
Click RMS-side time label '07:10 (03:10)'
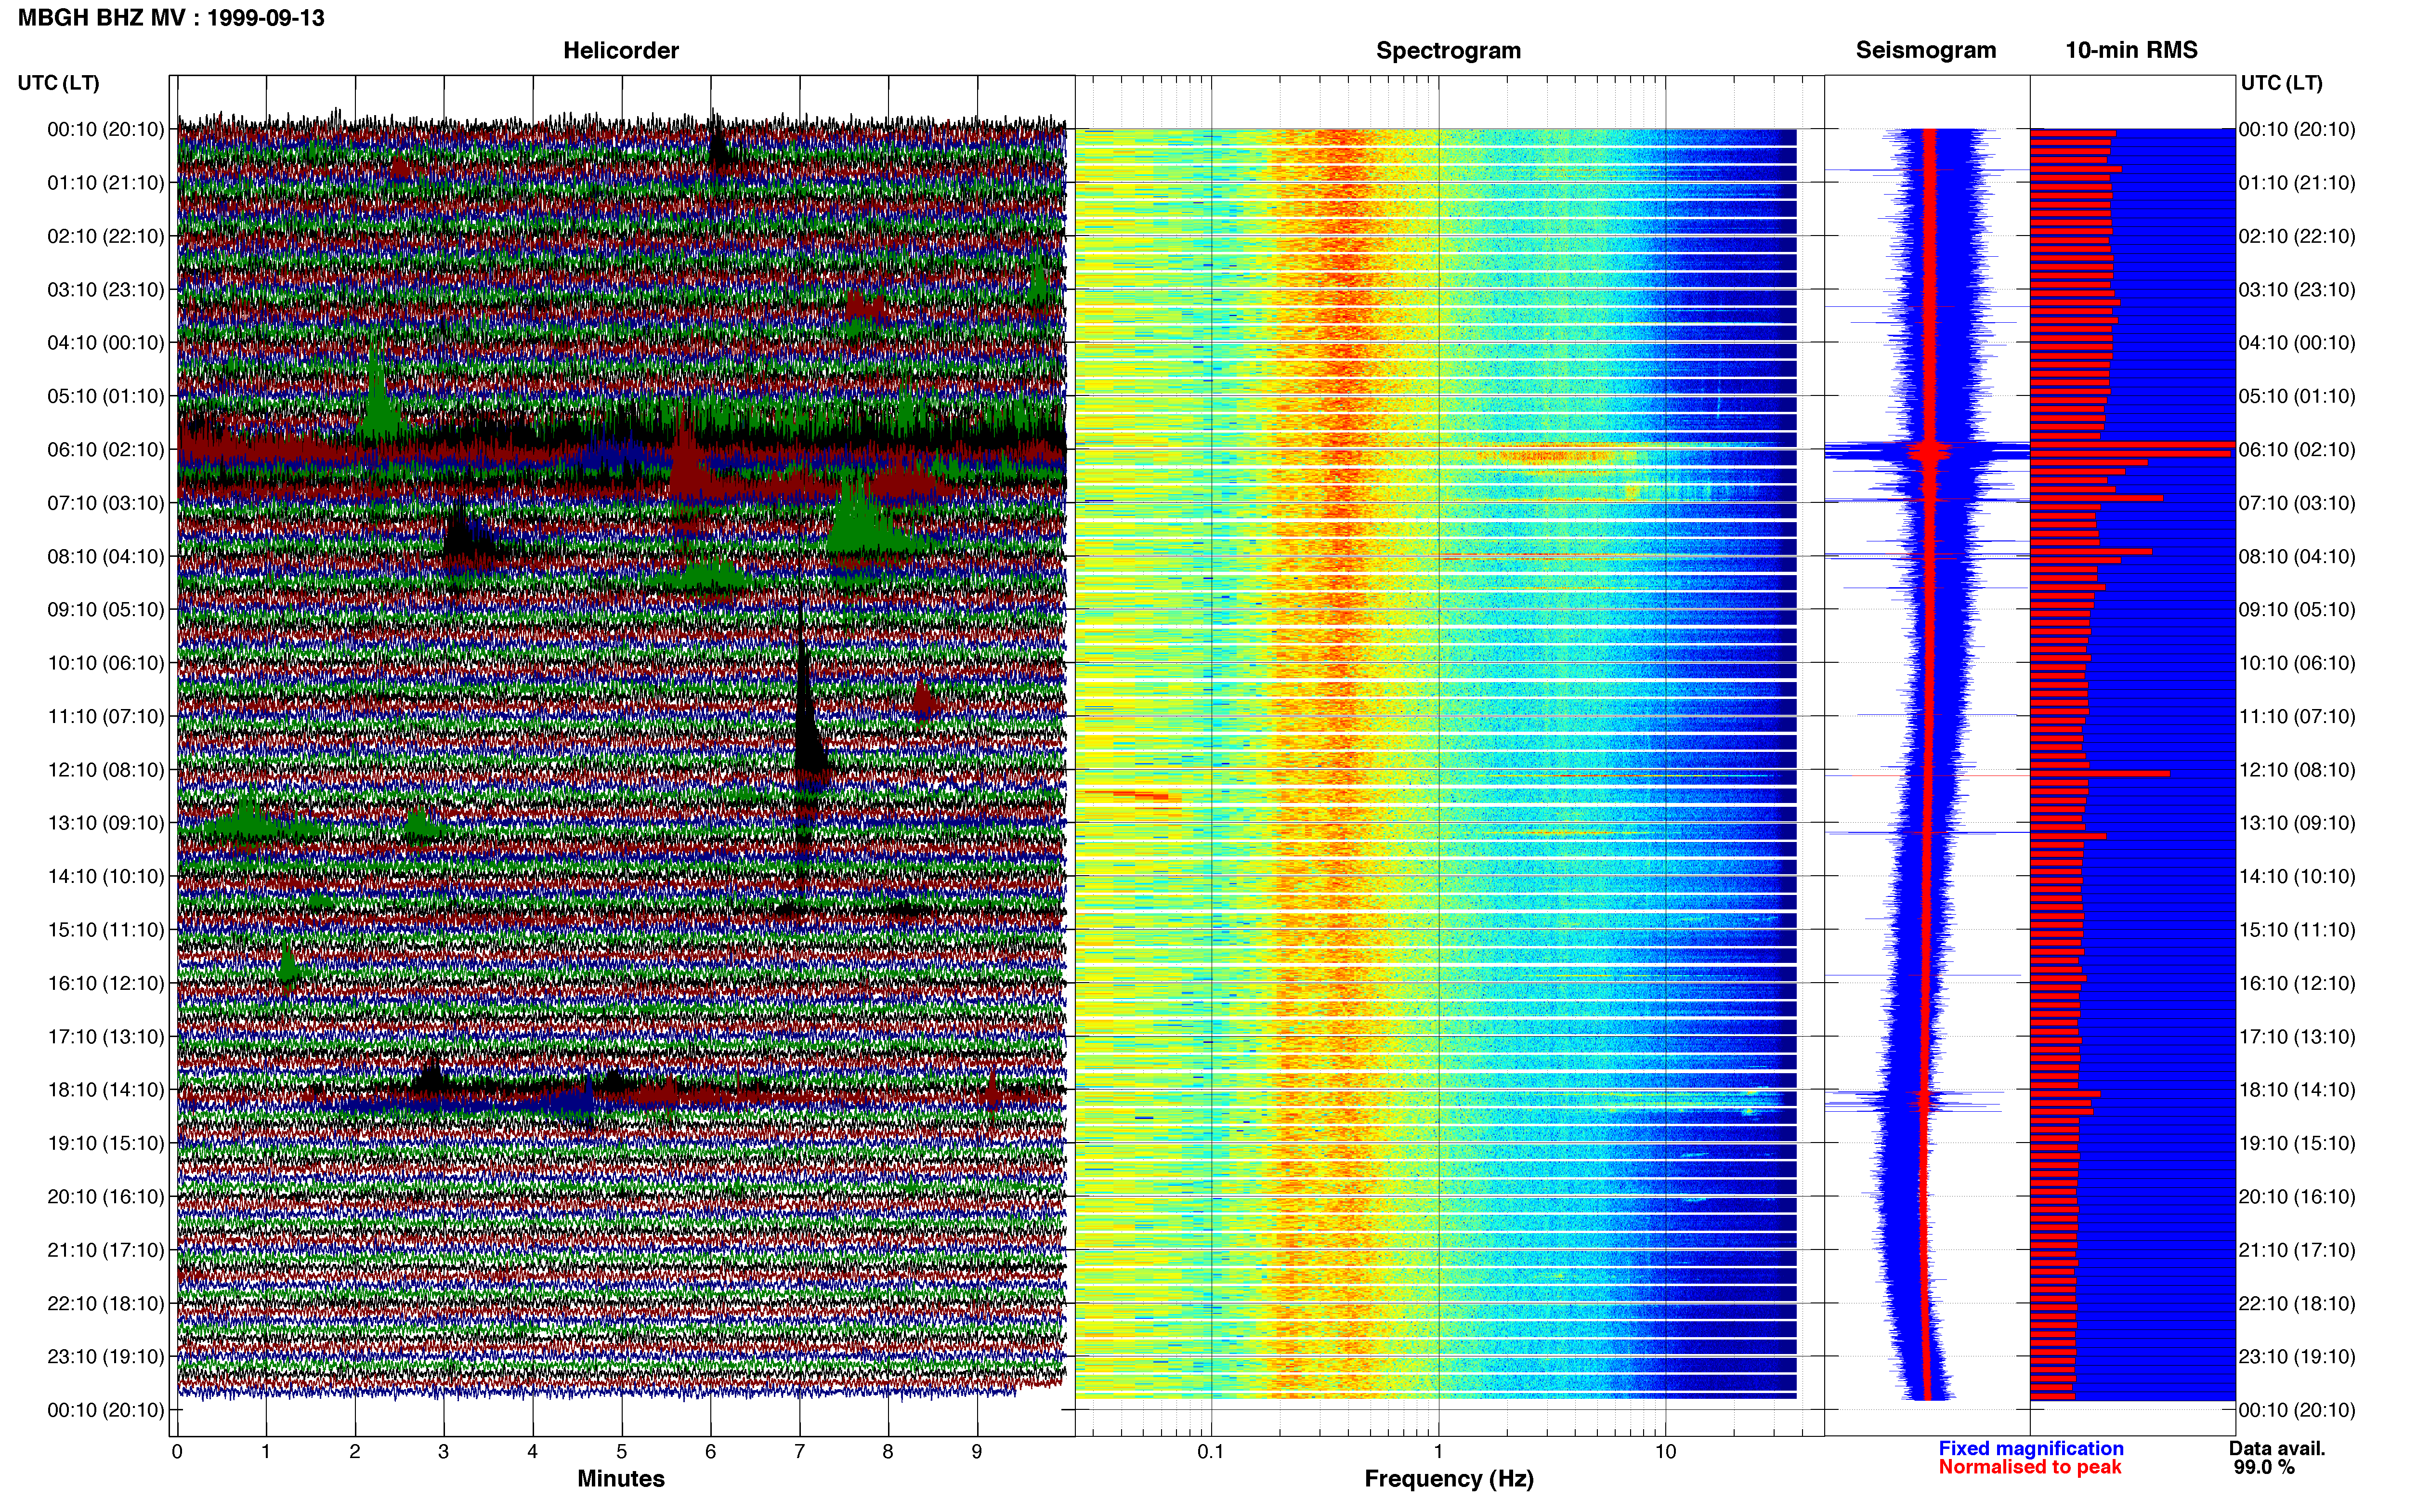pos(2297,503)
